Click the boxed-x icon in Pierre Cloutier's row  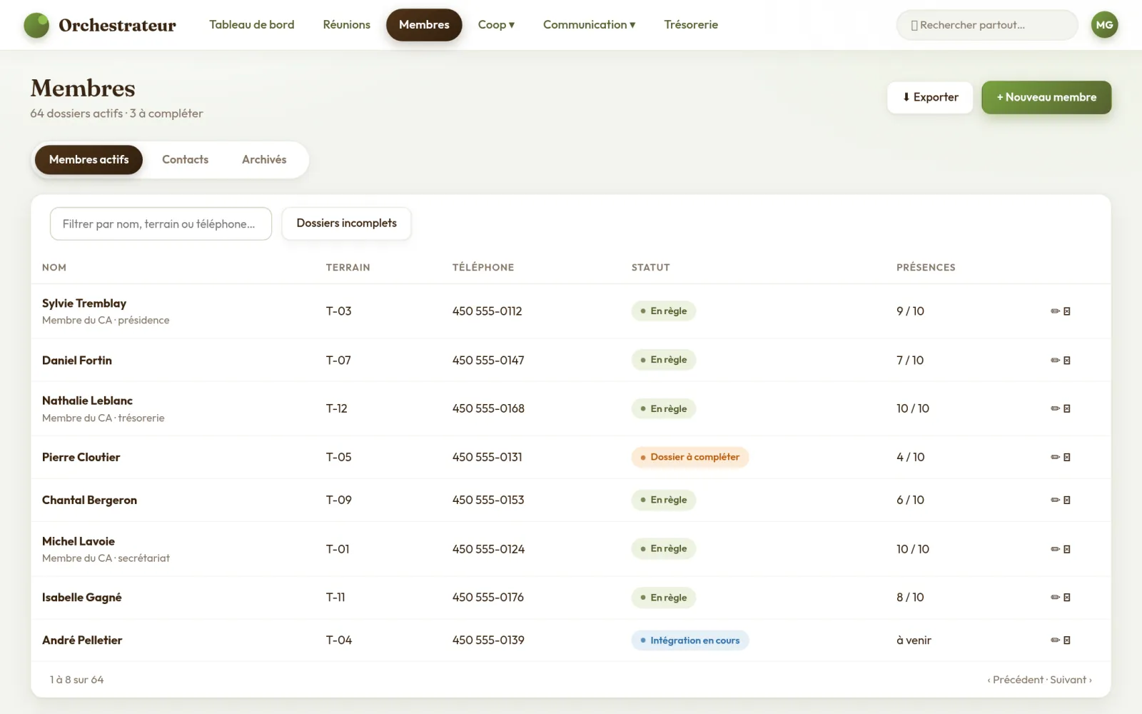(x=1067, y=457)
